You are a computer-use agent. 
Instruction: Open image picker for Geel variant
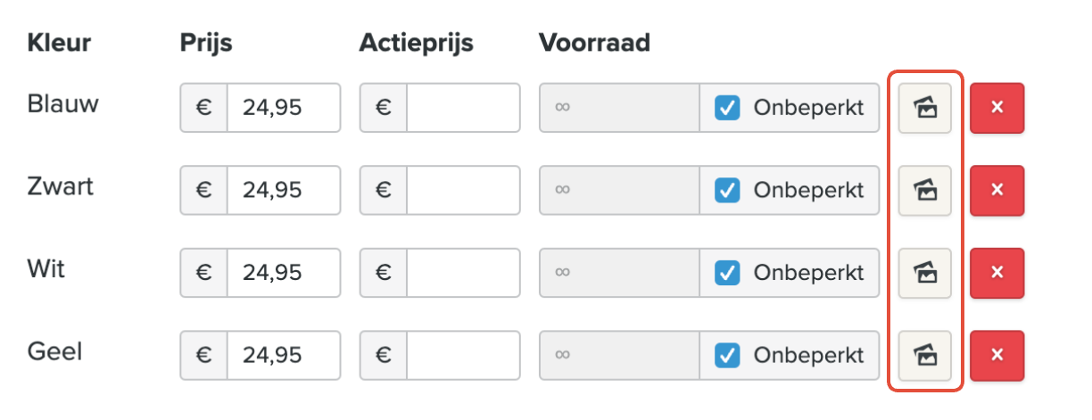(x=924, y=356)
